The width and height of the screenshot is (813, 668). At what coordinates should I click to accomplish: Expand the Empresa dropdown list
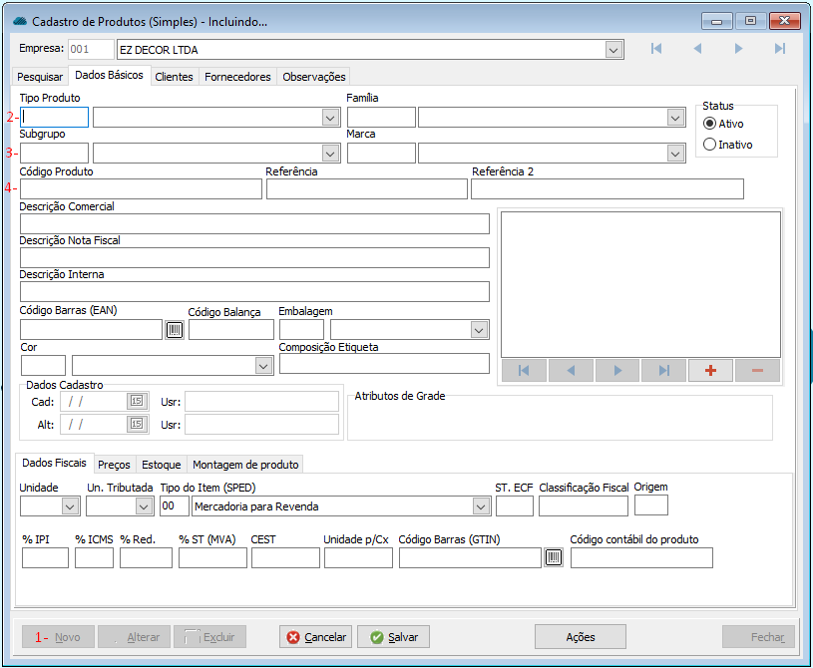(x=613, y=50)
